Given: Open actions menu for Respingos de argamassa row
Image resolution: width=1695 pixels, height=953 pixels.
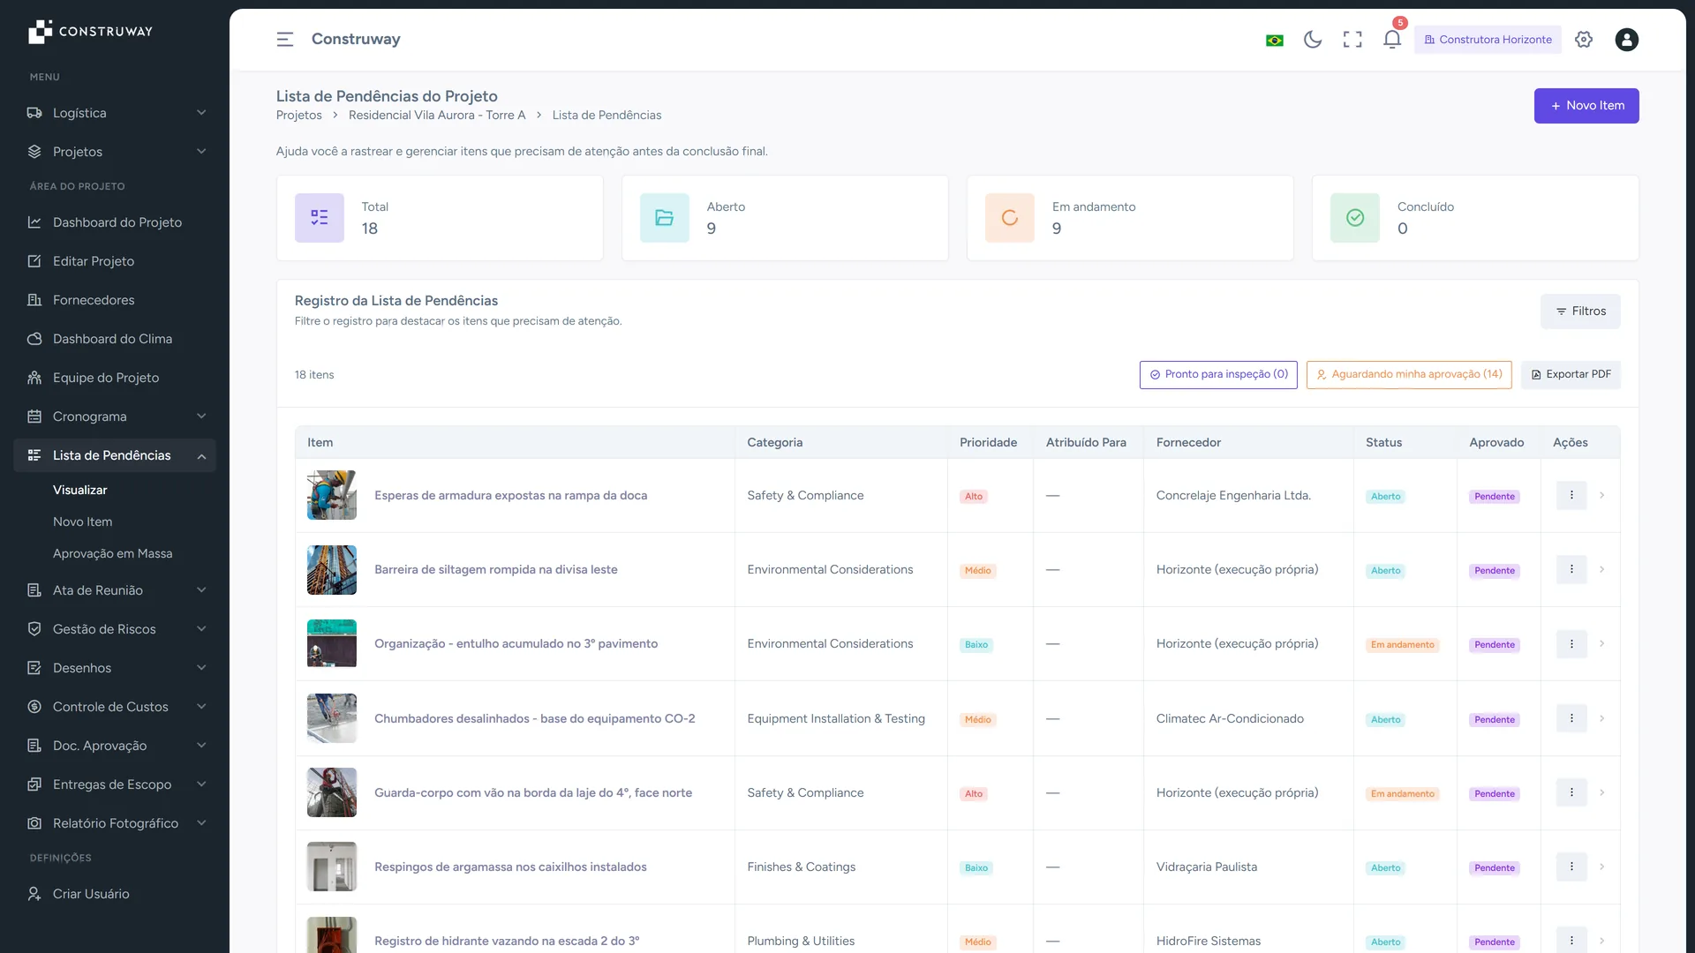Looking at the screenshot, I should tap(1571, 867).
